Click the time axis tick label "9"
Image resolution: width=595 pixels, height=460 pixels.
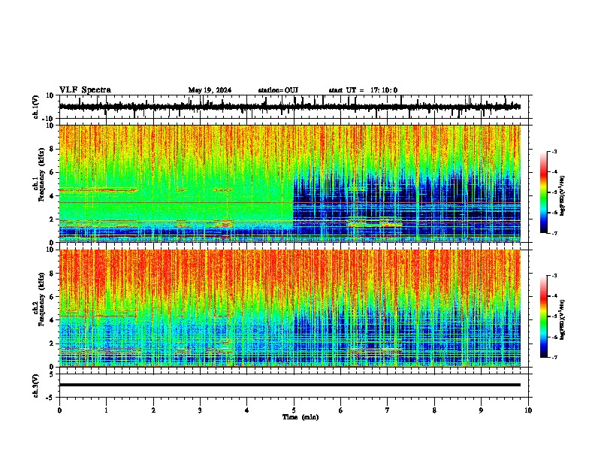[481, 410]
